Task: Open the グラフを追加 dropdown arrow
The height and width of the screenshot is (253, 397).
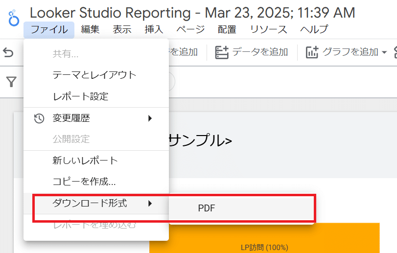Action: pyautogui.click(x=384, y=52)
